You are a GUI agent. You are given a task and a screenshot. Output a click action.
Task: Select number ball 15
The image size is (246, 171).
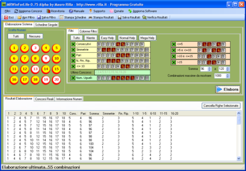pos(56,69)
